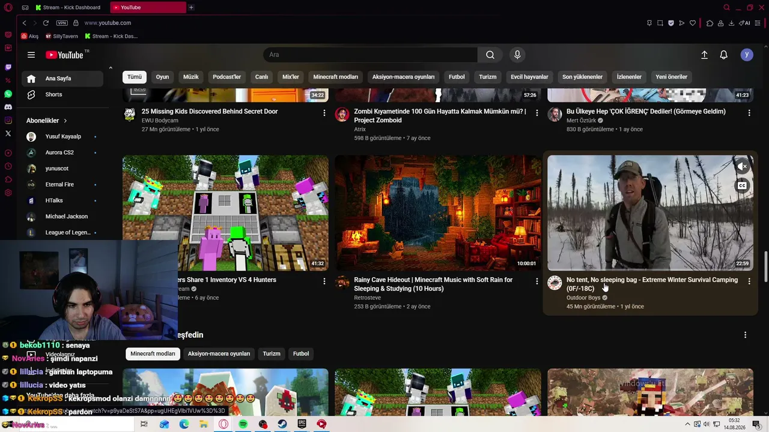
Task: Open options for 25 Missing Kids video
Action: coord(324,113)
